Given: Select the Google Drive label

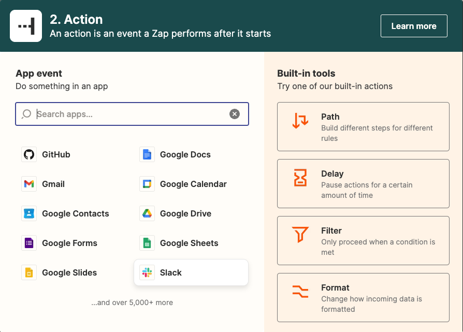Looking at the screenshot, I should tap(186, 213).
